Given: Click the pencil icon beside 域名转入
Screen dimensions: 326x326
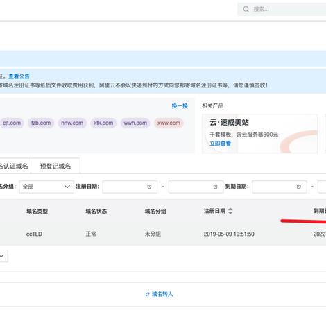Looking at the screenshot, I should click(147, 294).
